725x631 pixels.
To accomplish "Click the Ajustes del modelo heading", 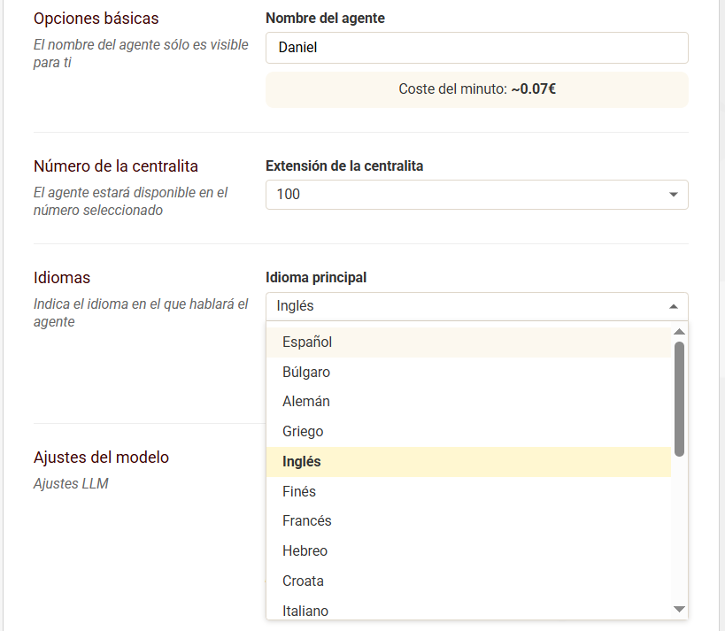I will tap(101, 458).
